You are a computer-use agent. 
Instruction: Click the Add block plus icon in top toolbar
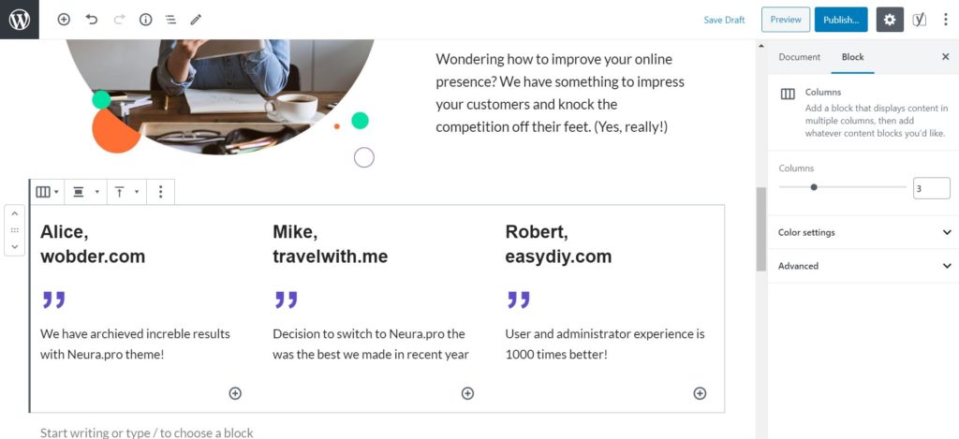[x=64, y=20]
